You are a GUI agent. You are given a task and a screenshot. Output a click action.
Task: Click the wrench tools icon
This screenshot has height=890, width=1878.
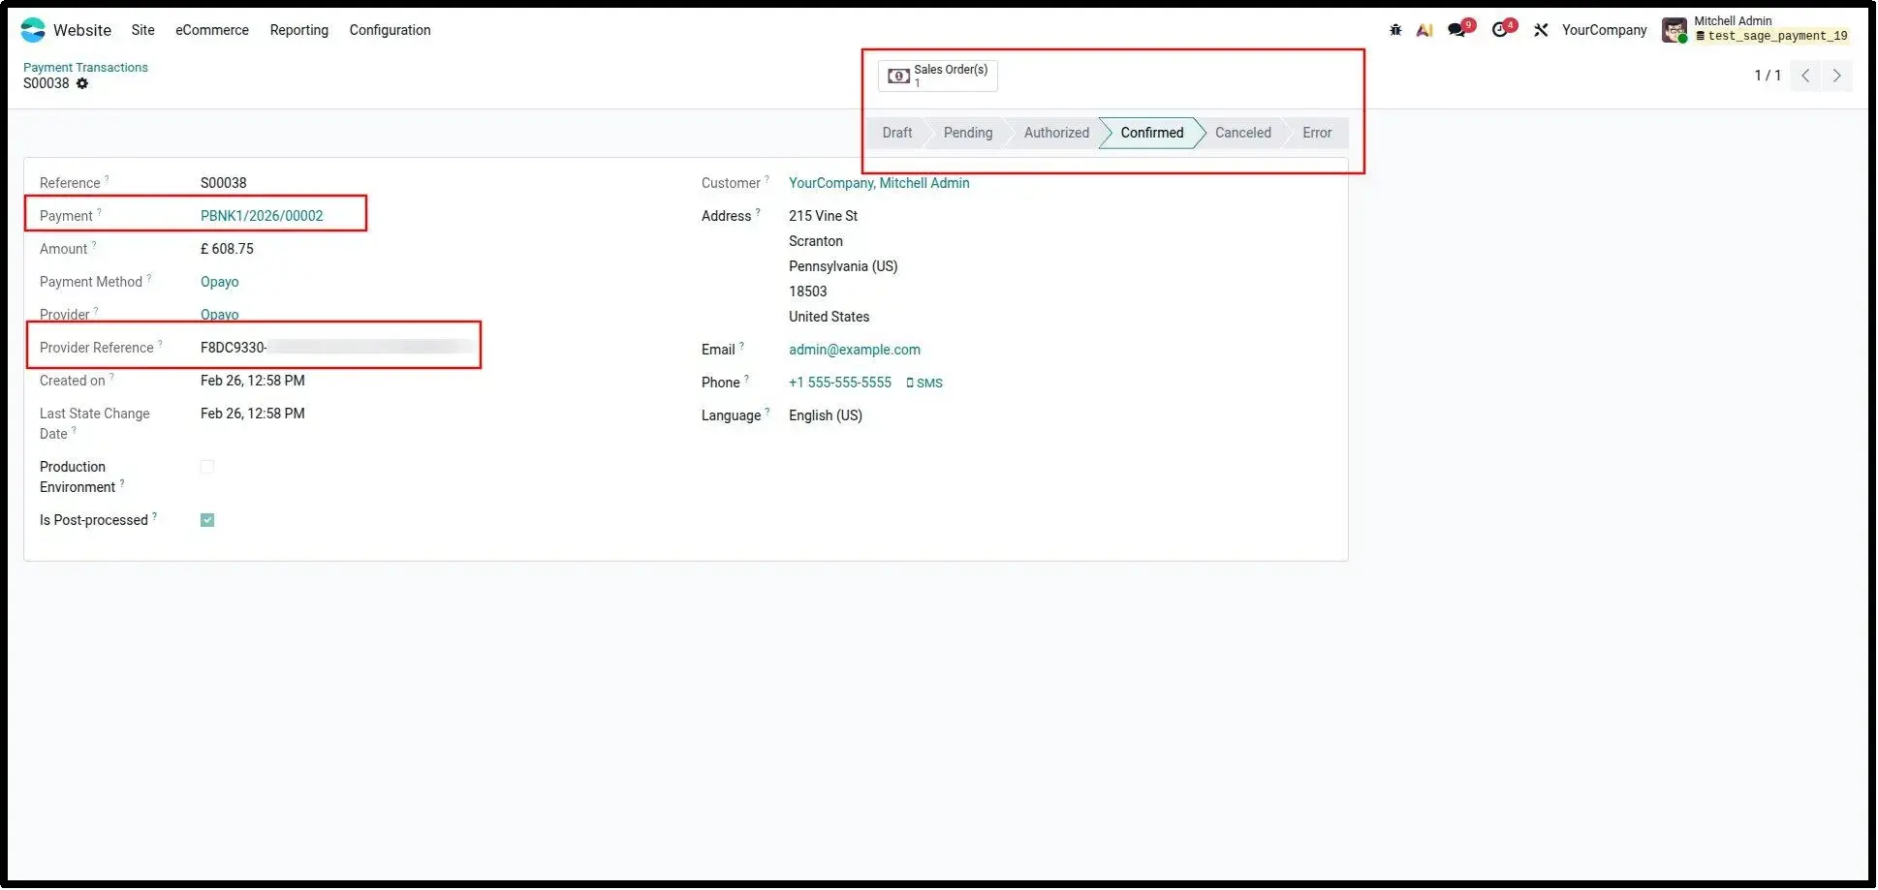[1541, 30]
